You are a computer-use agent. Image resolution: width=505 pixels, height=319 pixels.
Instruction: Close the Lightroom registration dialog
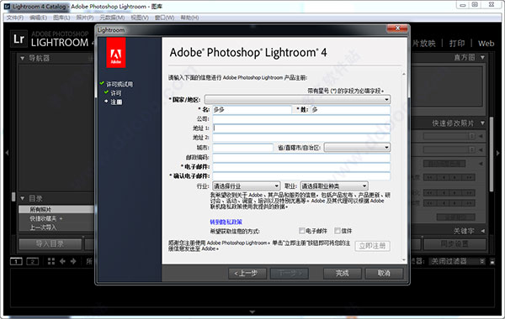[397, 29]
